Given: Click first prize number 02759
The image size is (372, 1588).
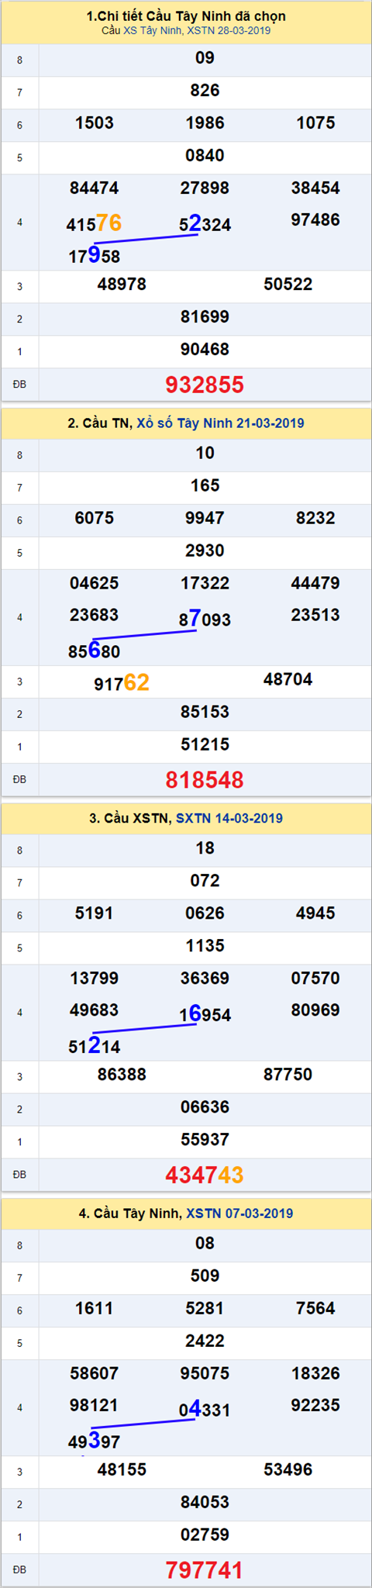Looking at the screenshot, I should [205, 1535].
